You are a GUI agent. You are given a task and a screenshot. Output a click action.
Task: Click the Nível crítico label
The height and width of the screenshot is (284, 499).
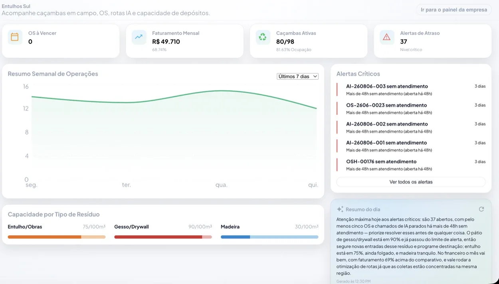pyautogui.click(x=411, y=50)
